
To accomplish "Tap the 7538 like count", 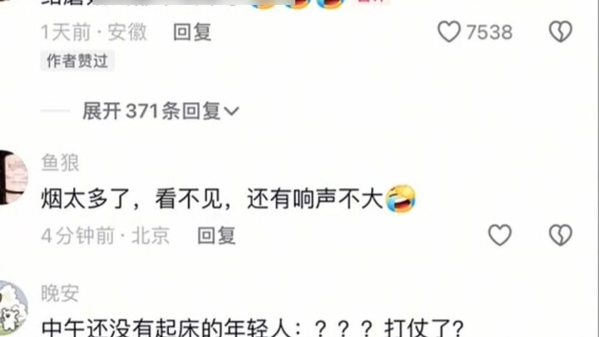I will pyautogui.click(x=489, y=32).
